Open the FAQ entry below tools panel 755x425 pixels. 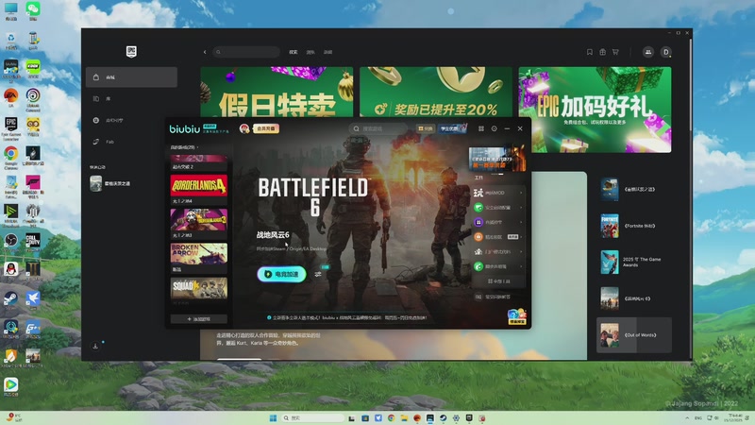click(493, 297)
